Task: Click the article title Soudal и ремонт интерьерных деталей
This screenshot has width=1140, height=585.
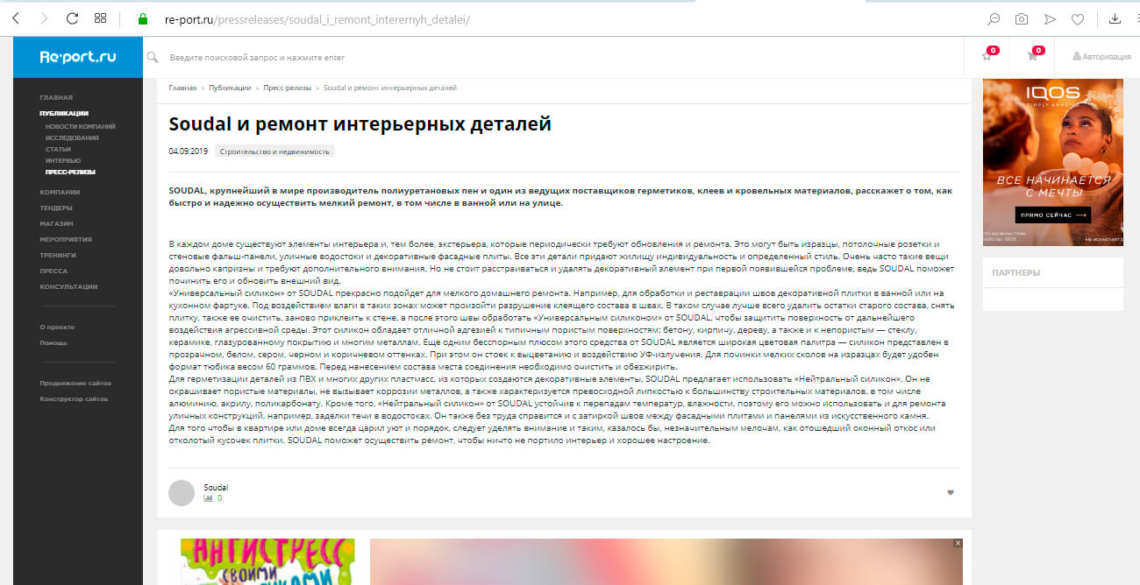Action: pos(360,123)
